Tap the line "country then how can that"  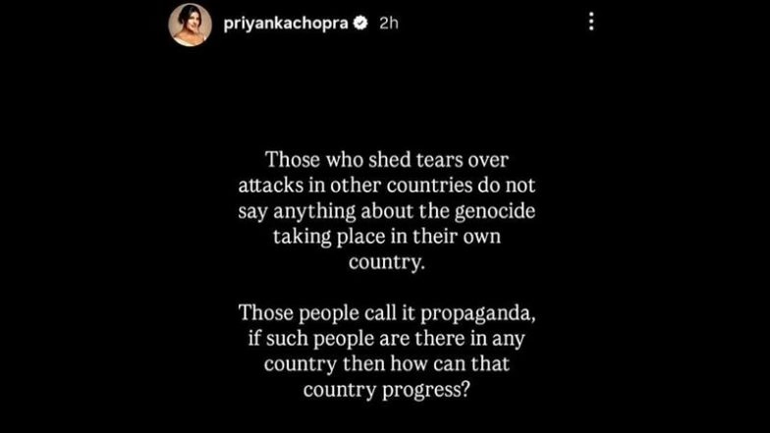[x=387, y=364]
